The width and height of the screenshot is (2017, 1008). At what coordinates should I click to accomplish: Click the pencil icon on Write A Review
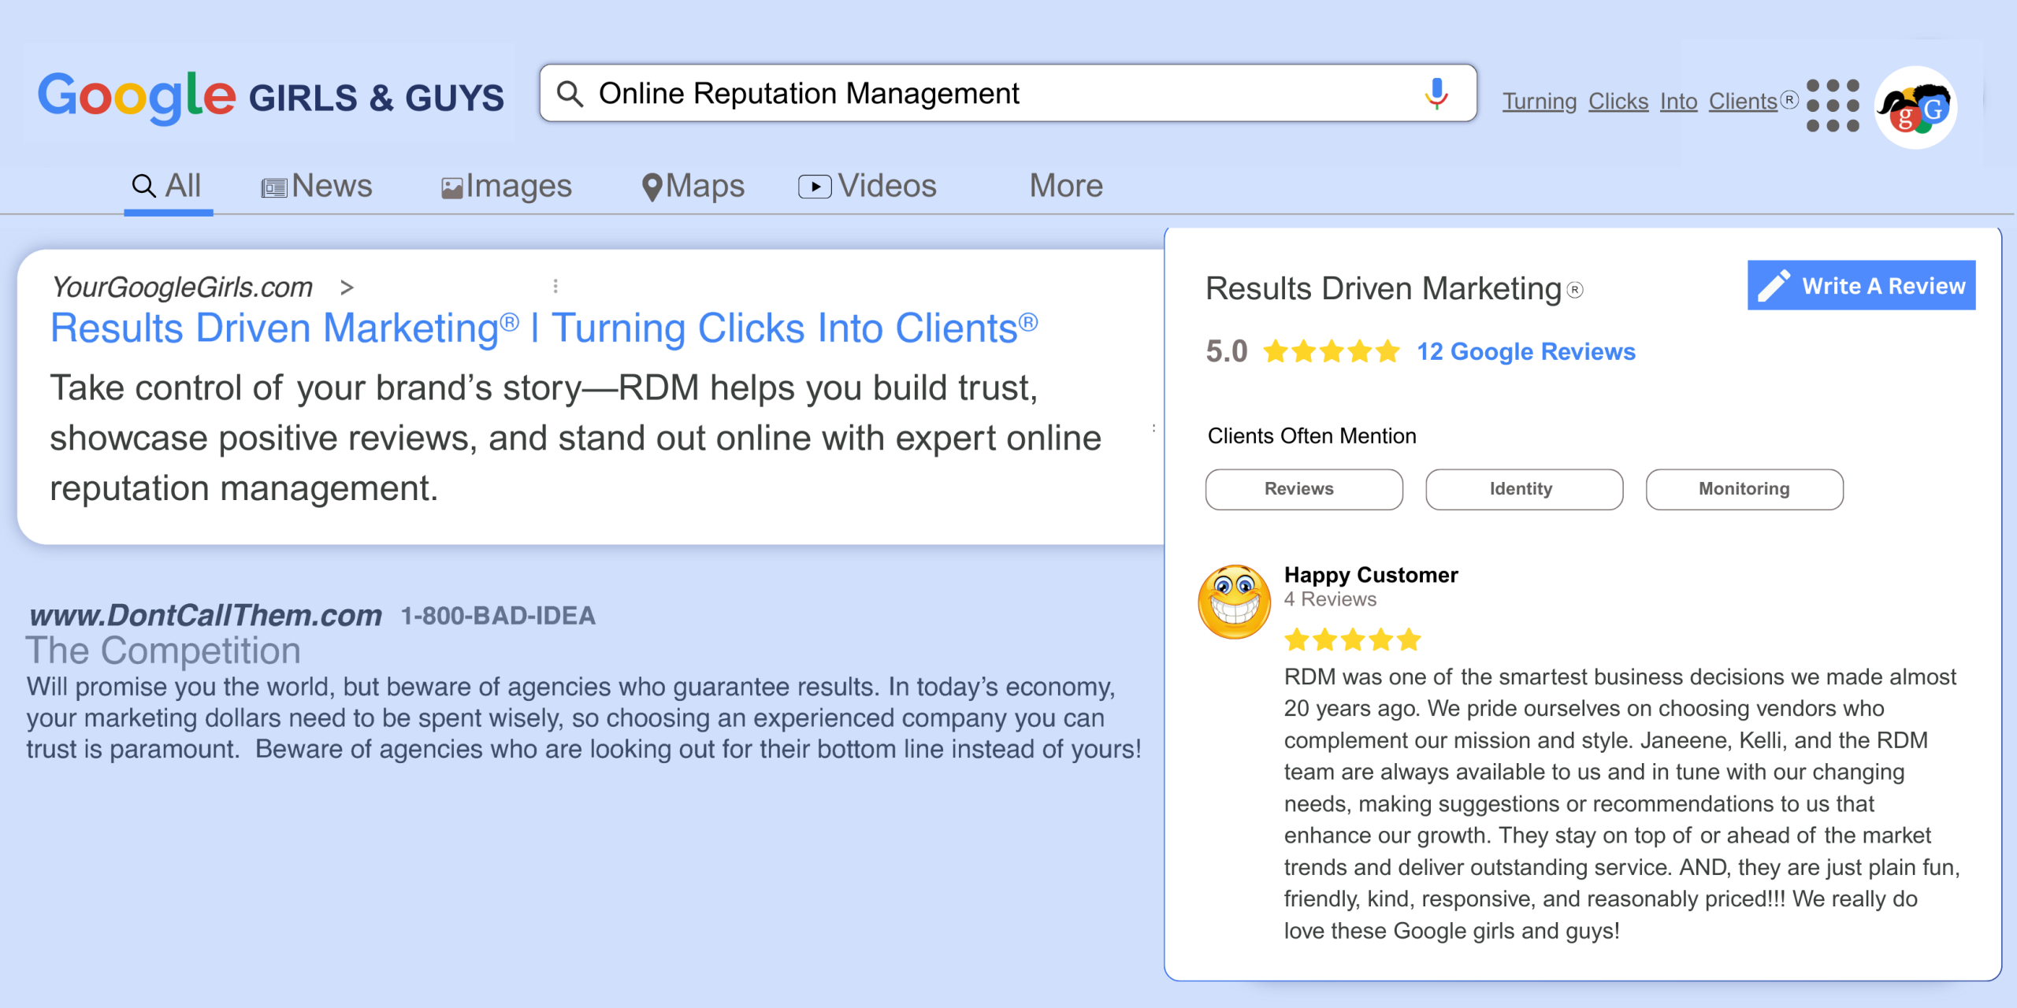1774,286
